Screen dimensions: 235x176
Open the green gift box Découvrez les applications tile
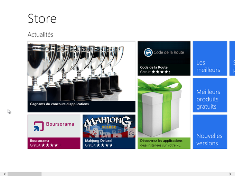(x=164, y=113)
